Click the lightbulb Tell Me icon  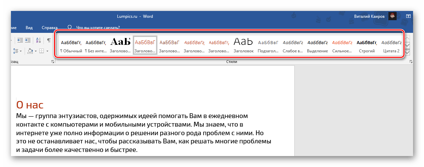click(70, 27)
